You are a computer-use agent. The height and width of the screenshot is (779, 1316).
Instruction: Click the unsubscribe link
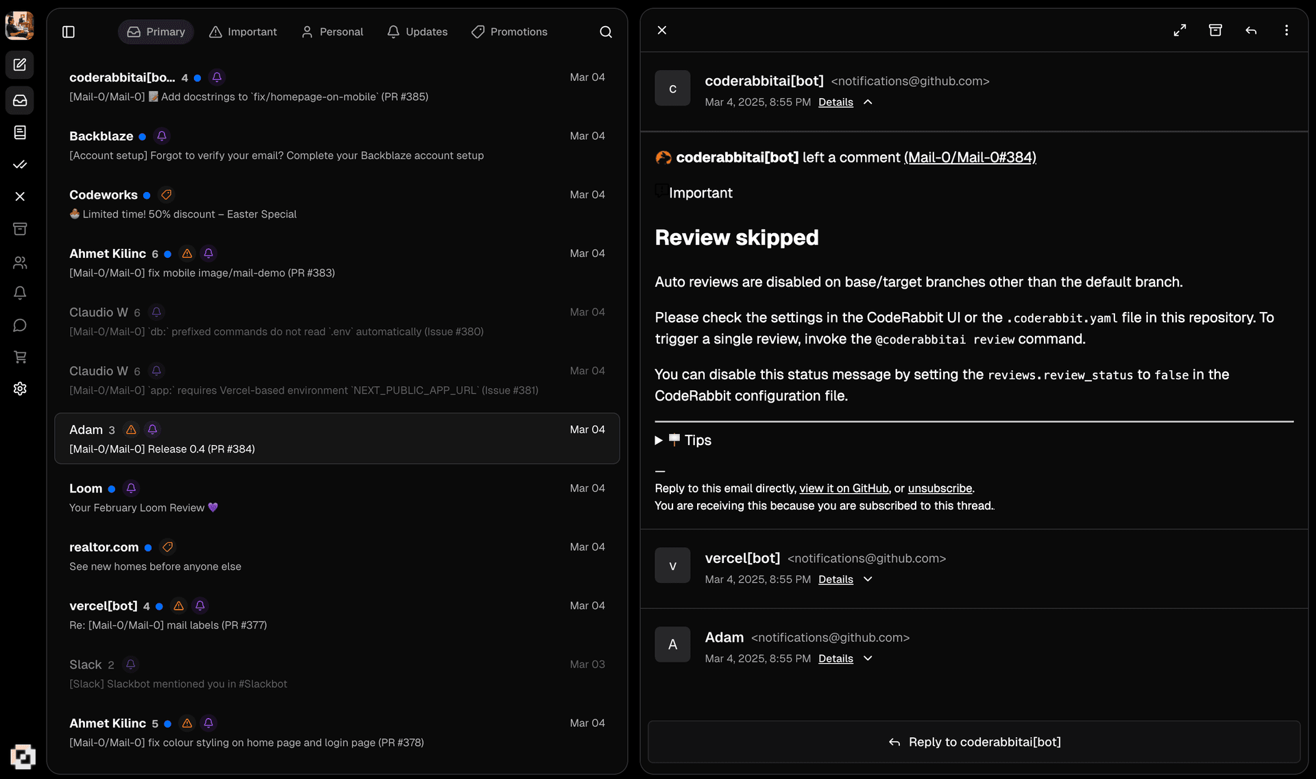click(x=940, y=488)
